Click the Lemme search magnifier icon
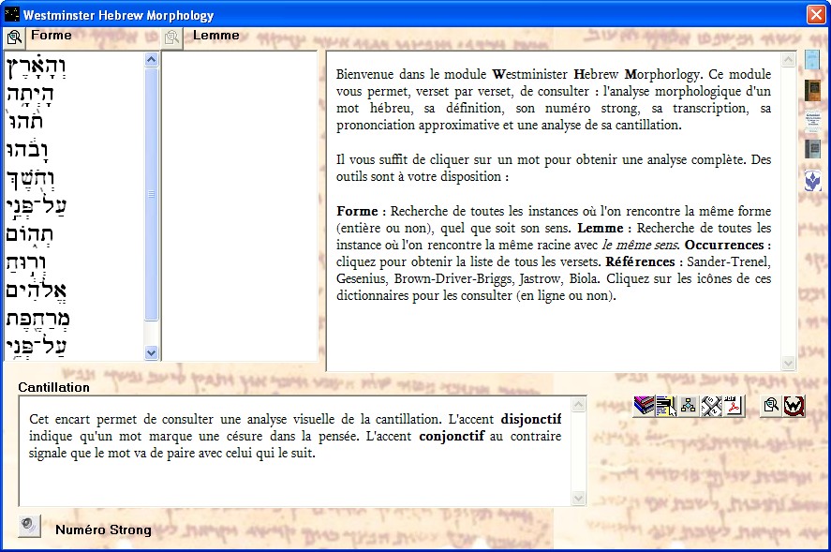 [172, 37]
